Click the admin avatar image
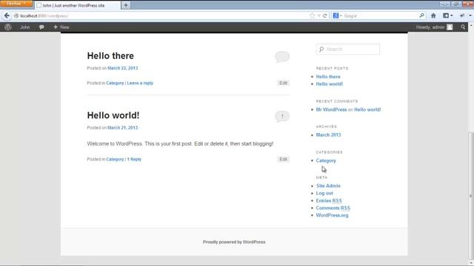The width and height of the screenshot is (474, 266). tap(450, 27)
